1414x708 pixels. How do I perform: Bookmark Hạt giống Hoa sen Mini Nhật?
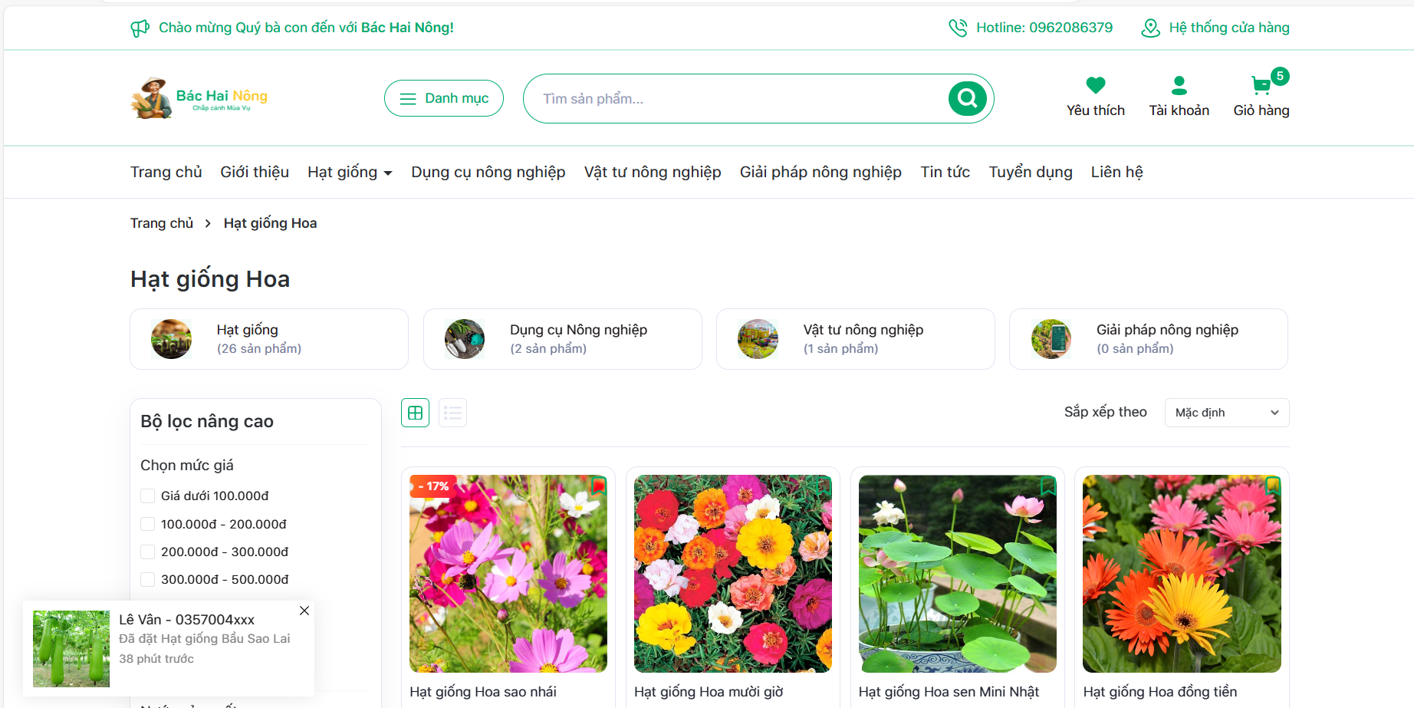coord(1048,485)
